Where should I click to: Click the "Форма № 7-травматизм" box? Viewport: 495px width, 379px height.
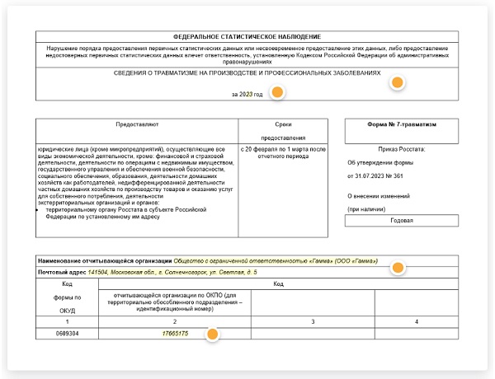coord(401,124)
